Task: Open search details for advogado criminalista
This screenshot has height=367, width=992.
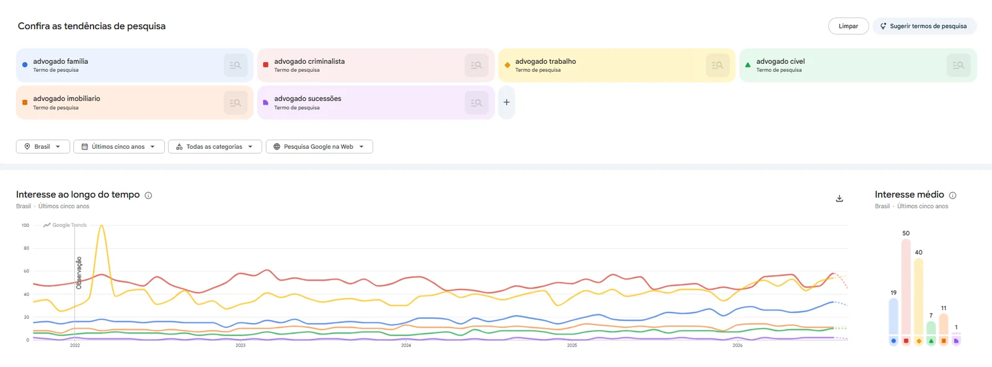Action: pos(476,65)
